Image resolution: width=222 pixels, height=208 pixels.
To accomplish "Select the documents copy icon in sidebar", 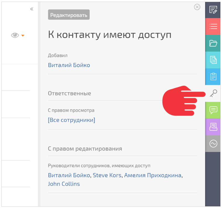I will [213, 60].
